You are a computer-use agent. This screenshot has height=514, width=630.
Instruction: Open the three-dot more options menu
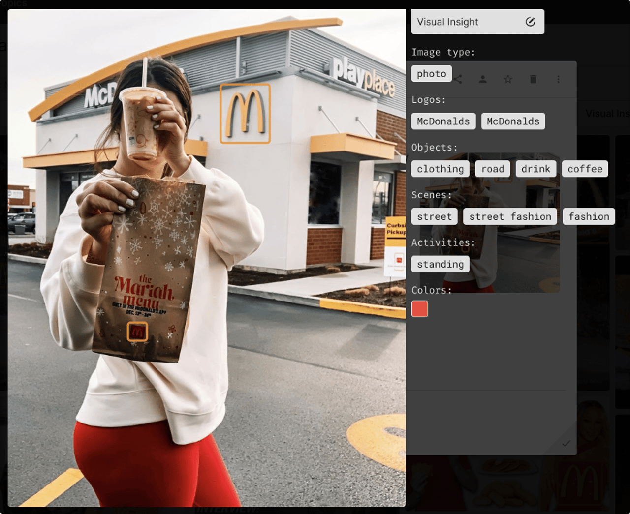pyautogui.click(x=558, y=79)
